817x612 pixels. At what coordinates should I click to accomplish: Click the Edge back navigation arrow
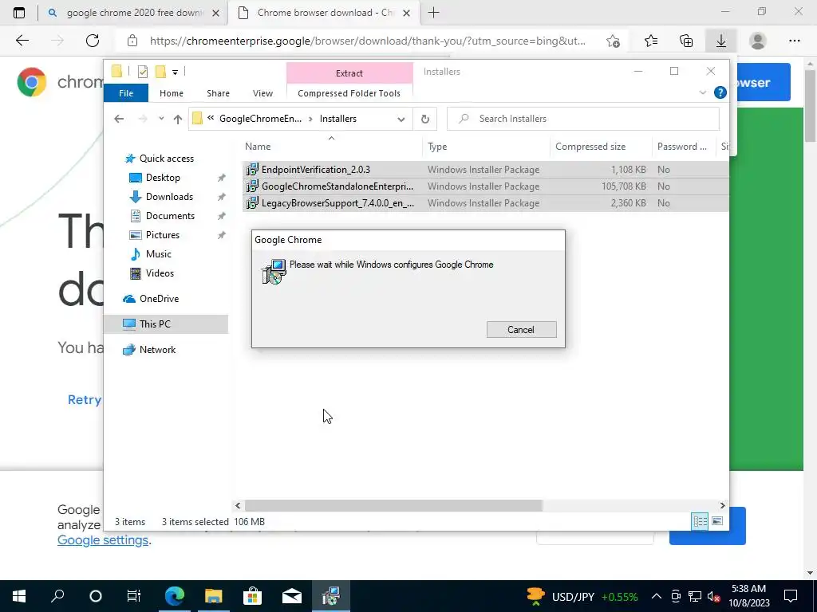point(22,41)
